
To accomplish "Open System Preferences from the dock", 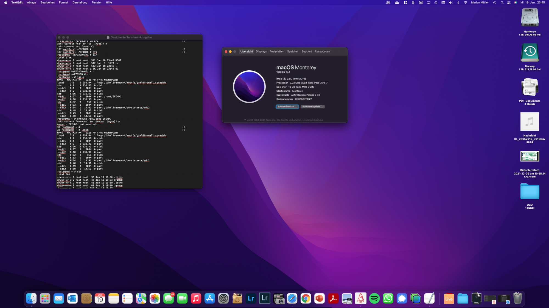I will (x=223, y=298).
